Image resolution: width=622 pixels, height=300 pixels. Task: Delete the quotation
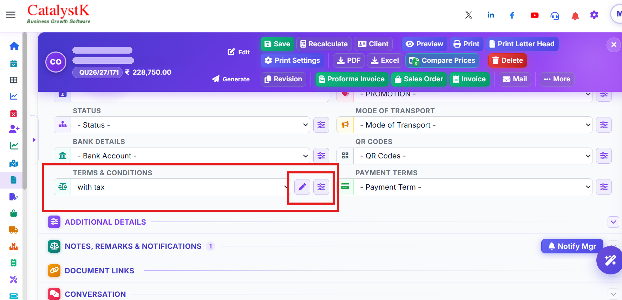click(508, 60)
